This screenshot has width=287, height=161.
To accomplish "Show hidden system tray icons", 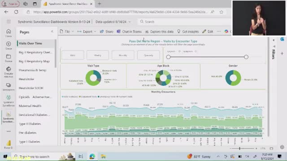I will tap(218, 157).
